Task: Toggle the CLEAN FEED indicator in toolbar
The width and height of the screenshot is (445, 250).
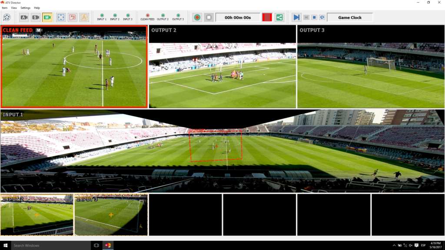Action: [x=147, y=17]
